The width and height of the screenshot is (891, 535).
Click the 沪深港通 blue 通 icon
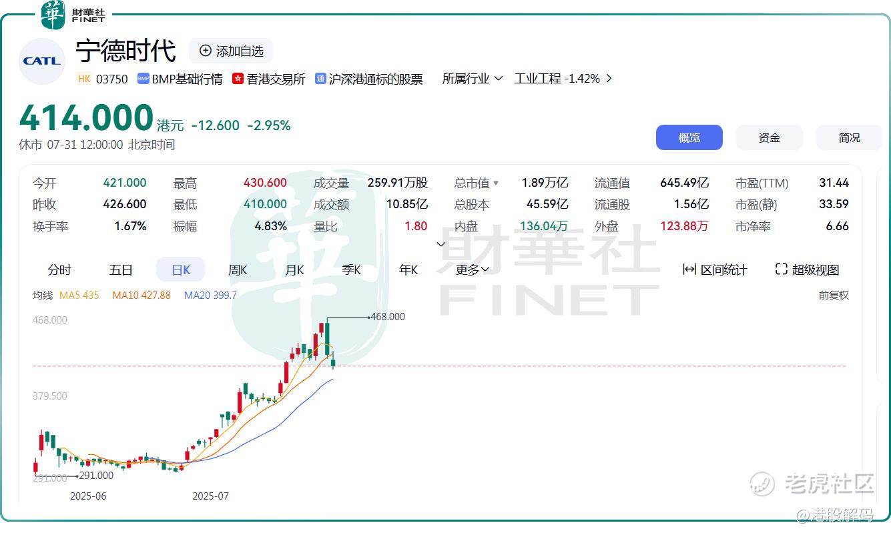[320, 79]
